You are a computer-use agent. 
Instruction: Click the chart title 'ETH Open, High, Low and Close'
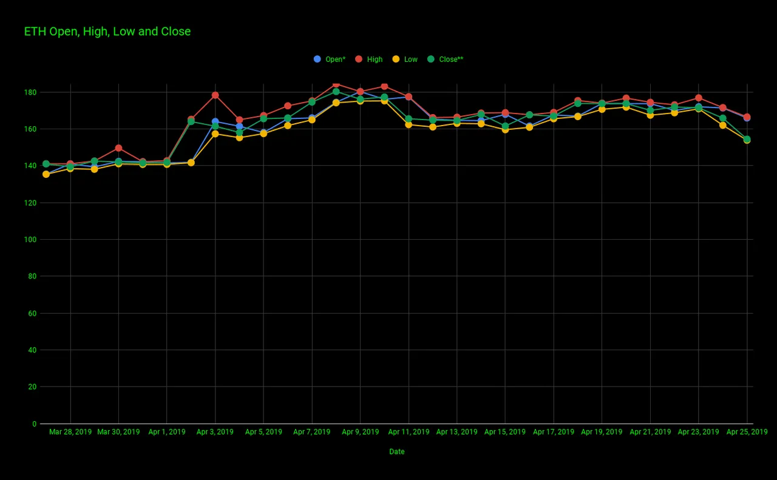click(107, 32)
